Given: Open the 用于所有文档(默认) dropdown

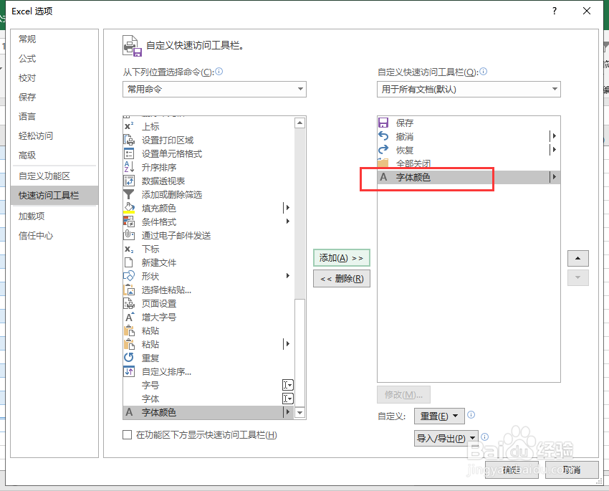Looking at the screenshot, I should click(469, 90).
